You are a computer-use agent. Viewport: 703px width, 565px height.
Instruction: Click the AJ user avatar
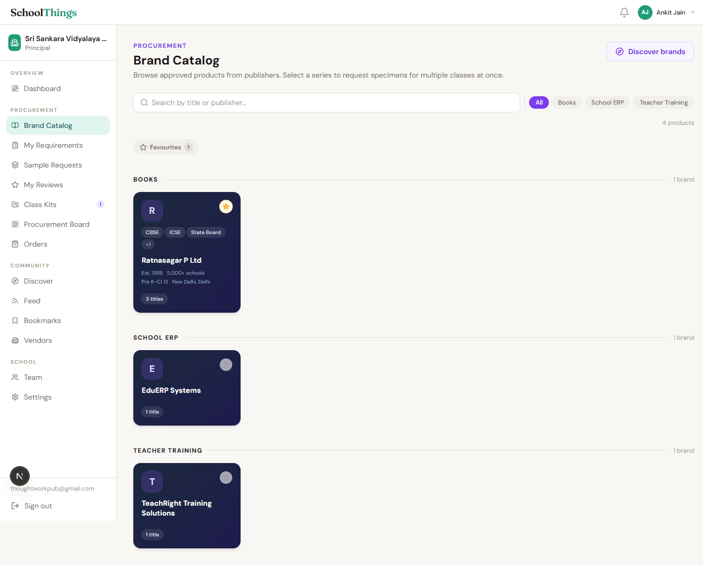[x=645, y=12]
